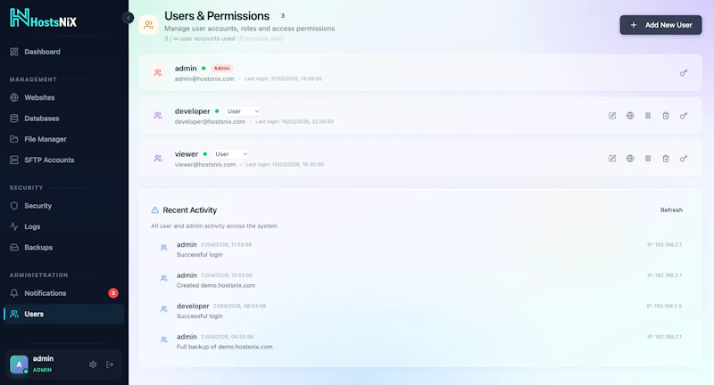Click the Dashboard grid icon
Image resolution: width=714 pixels, height=385 pixels.
[x=14, y=52]
